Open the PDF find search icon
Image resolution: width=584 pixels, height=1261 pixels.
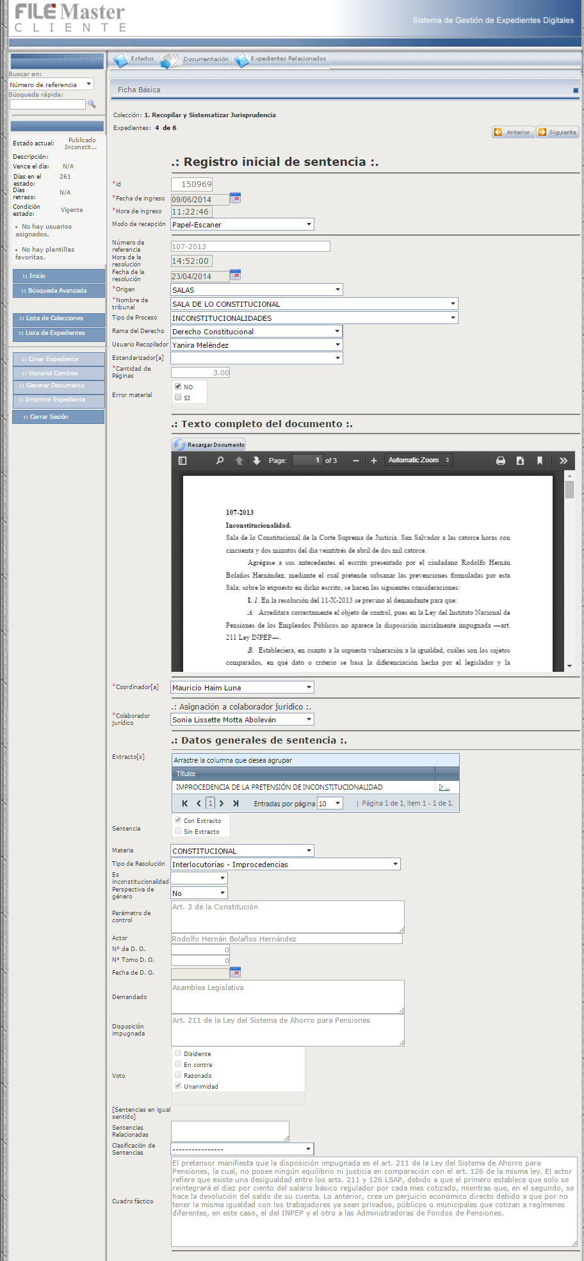tap(220, 460)
